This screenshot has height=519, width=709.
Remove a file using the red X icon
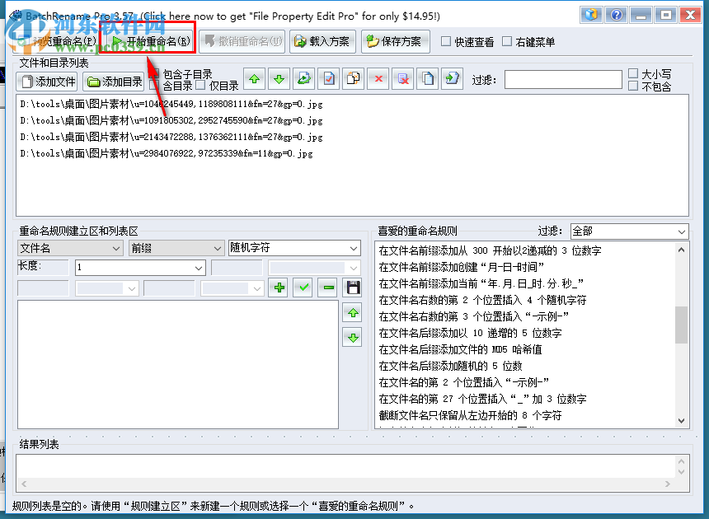[377, 79]
